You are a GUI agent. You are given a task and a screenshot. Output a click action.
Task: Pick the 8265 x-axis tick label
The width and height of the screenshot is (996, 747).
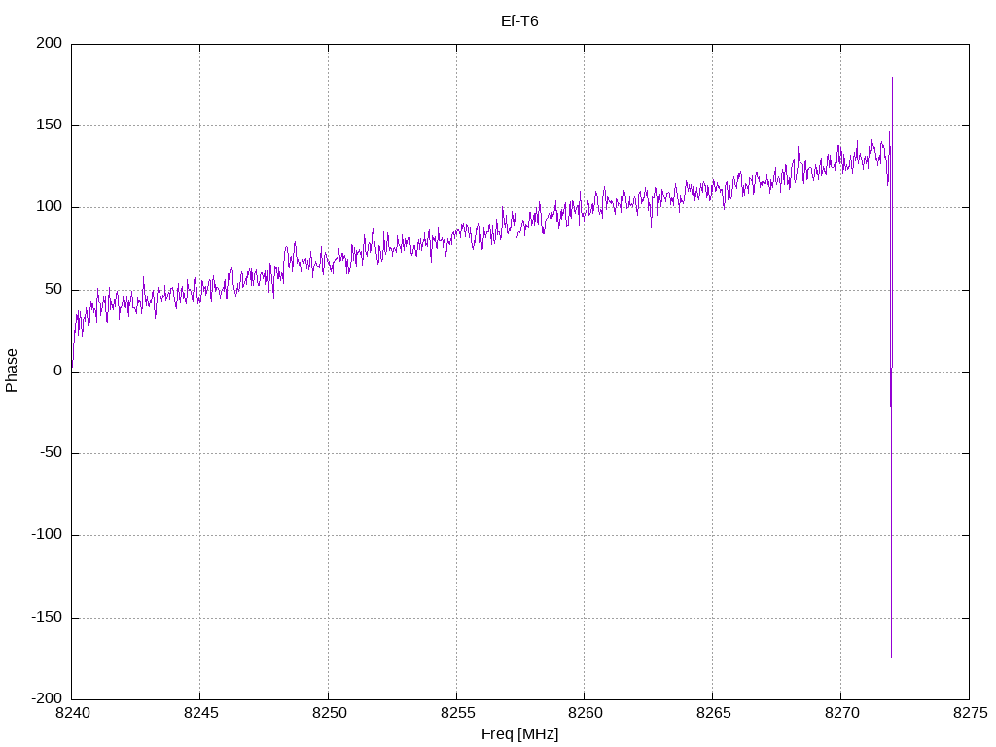point(712,715)
